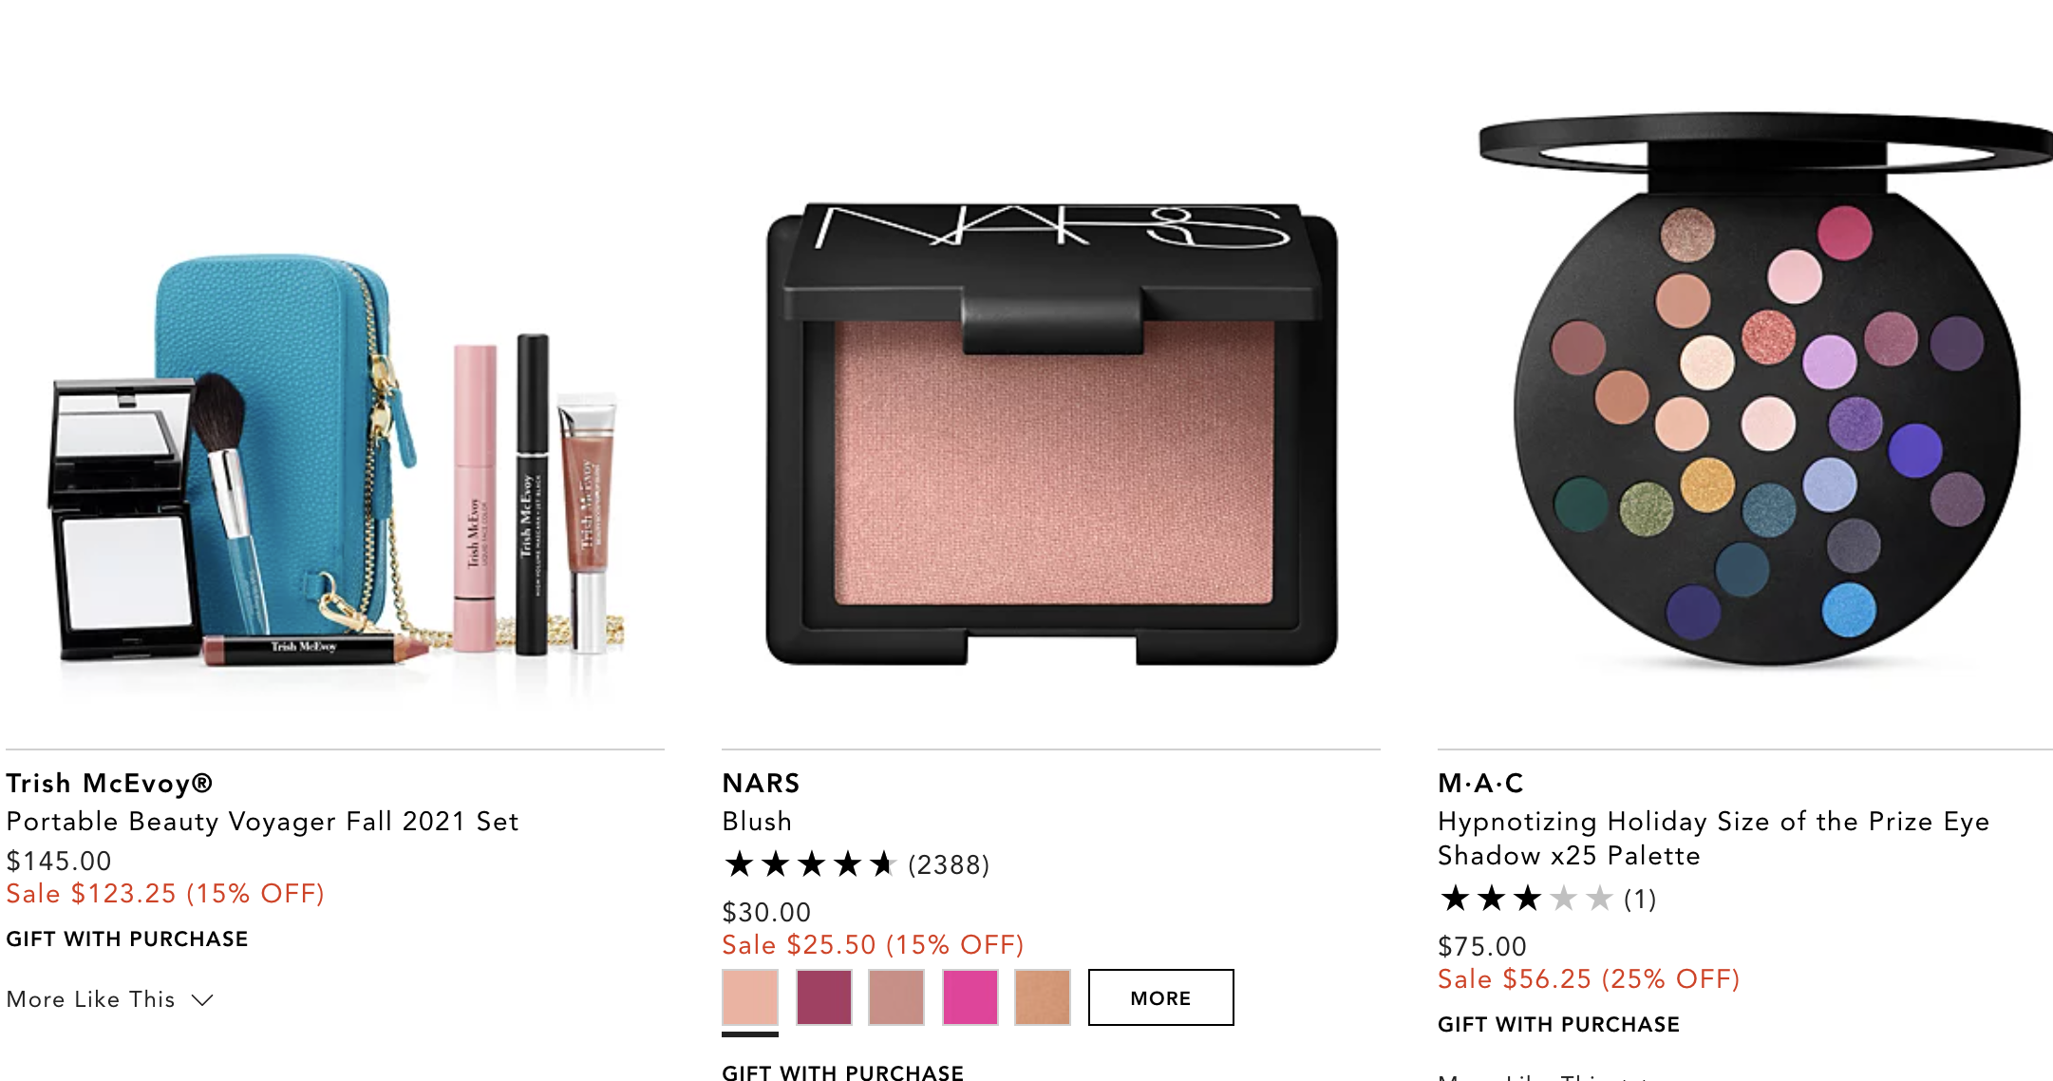The image size is (2053, 1081).
Task: Click GIFT WITH PURCHASE under the M·A·C palette
Action: 1558,1024
